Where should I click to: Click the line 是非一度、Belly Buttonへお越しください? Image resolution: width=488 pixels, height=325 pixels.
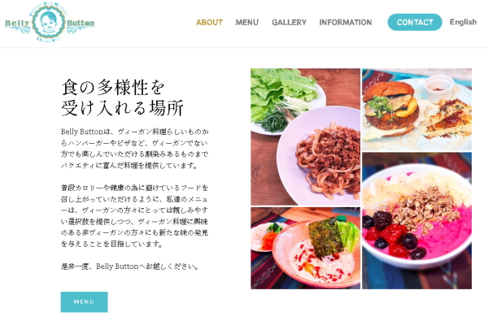(x=130, y=266)
